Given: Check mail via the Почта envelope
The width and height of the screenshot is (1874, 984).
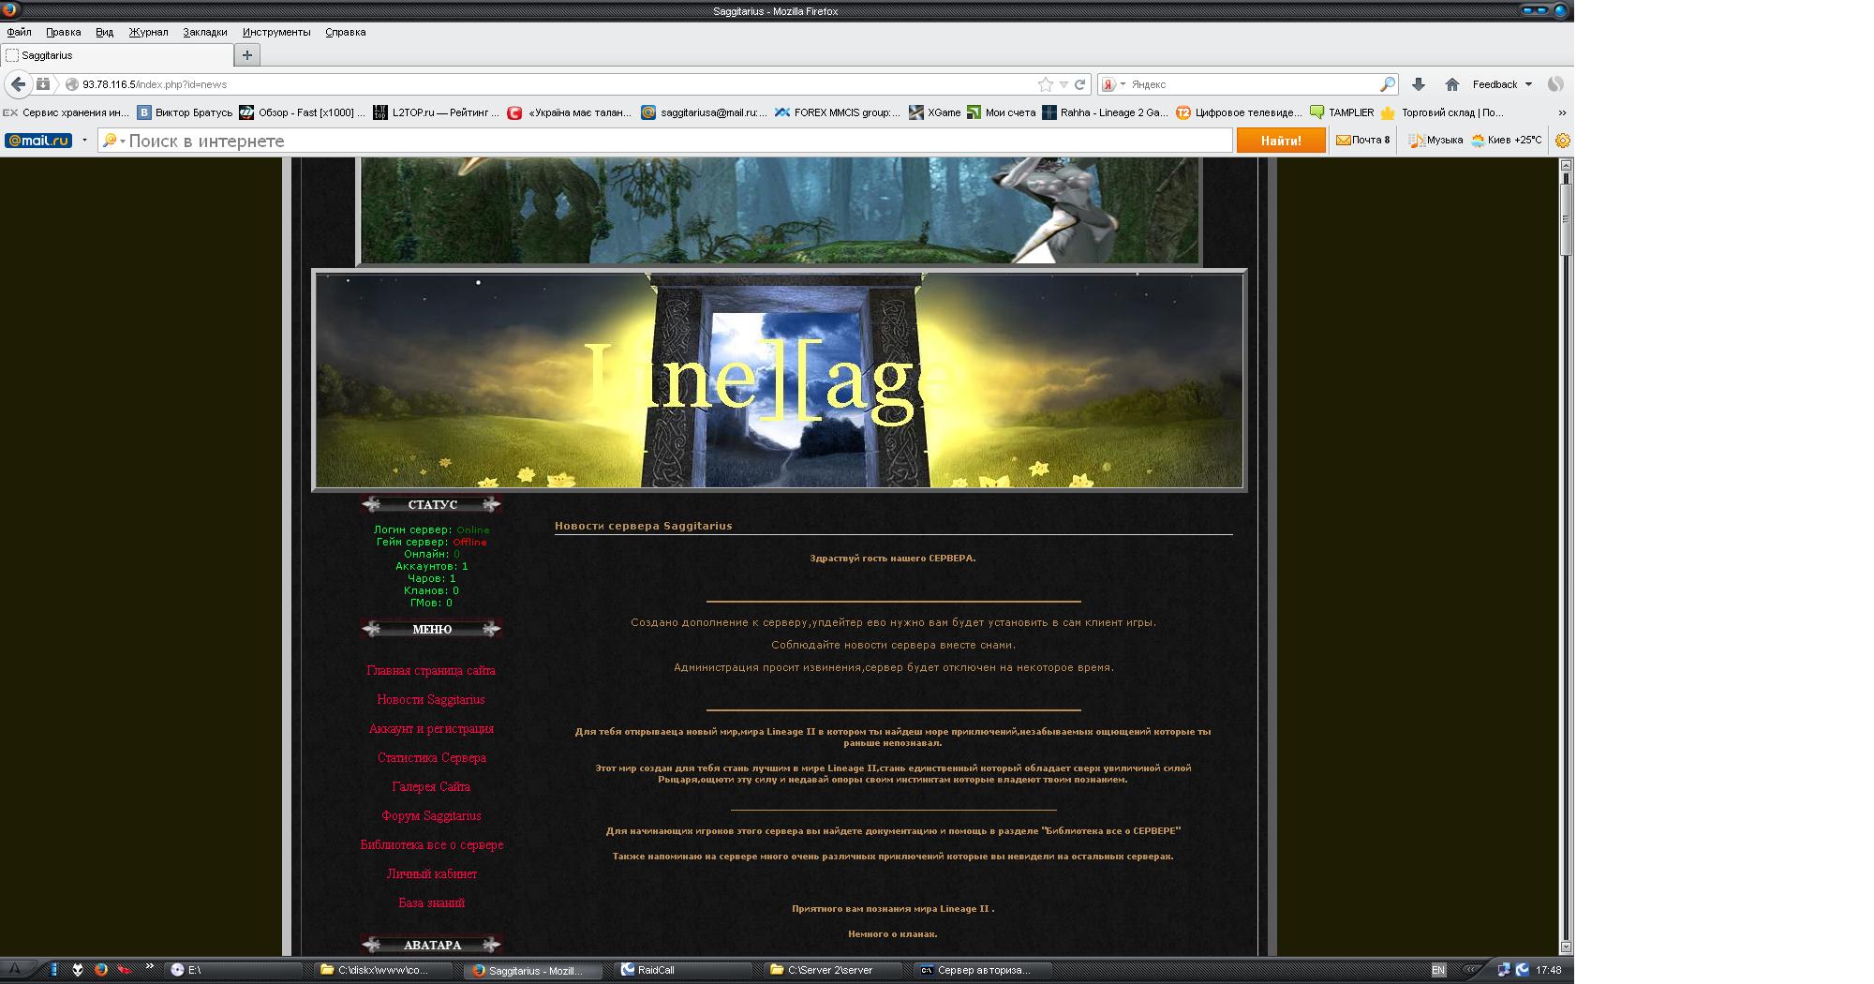Looking at the screenshot, I should tap(1363, 141).
